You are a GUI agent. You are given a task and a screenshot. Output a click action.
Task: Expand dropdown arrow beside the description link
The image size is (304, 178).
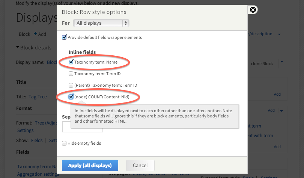pos(279,34)
